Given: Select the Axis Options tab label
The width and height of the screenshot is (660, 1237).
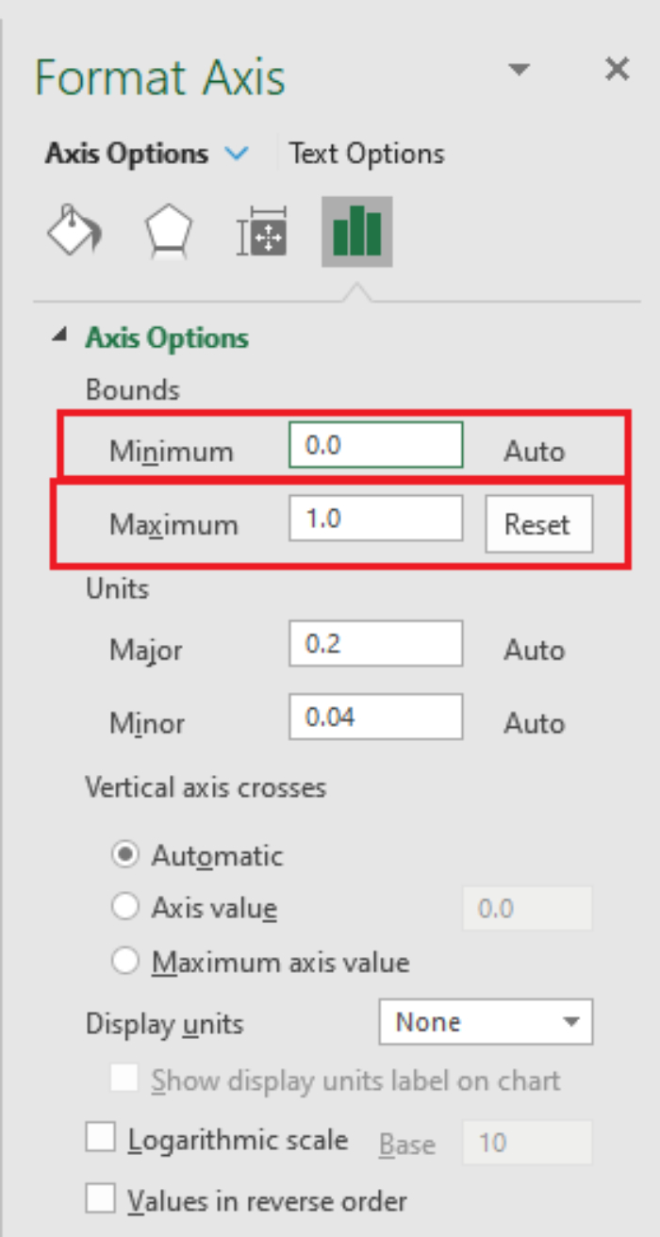Looking at the screenshot, I should pos(126,154).
